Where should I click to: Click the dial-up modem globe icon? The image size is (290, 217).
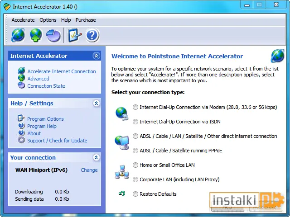122,113
